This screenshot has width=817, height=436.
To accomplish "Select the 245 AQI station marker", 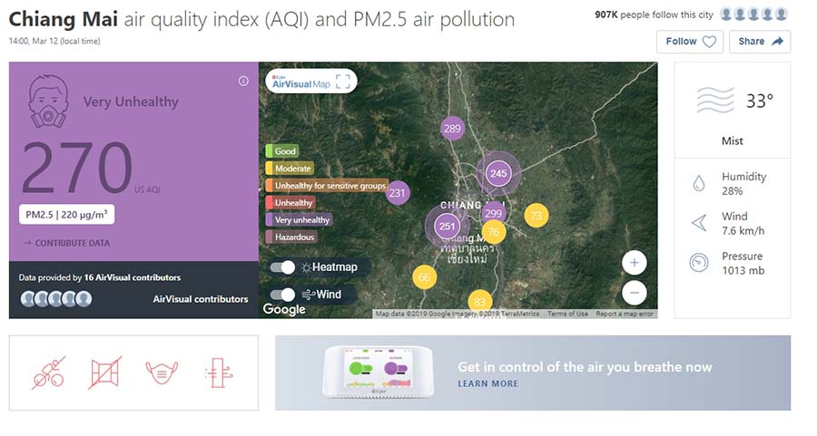I will 498,174.
